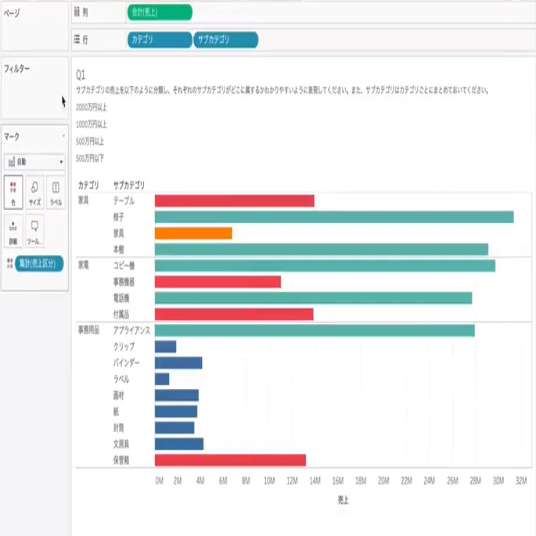Image resolution: width=536 pixels, height=536 pixels.
Task: Open the Color (色) mark card
Action: 13,192
